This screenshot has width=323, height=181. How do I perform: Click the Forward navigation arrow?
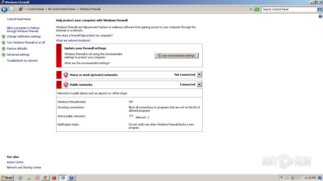[x=11, y=10]
